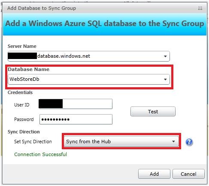Click the Sync Direction heading
This screenshot has width=209, height=186.
click(24, 132)
